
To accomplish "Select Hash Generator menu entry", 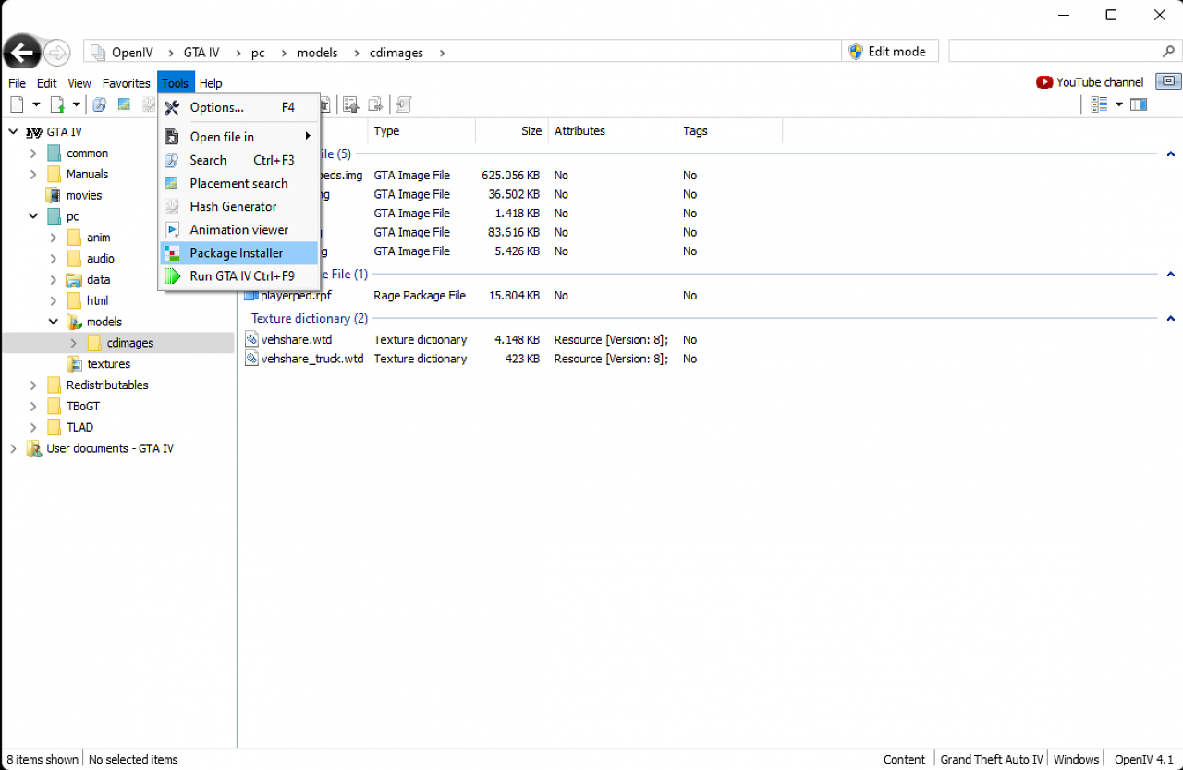I will [239, 206].
